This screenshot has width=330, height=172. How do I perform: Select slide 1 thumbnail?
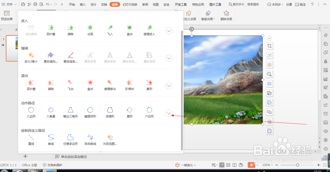(12, 48)
